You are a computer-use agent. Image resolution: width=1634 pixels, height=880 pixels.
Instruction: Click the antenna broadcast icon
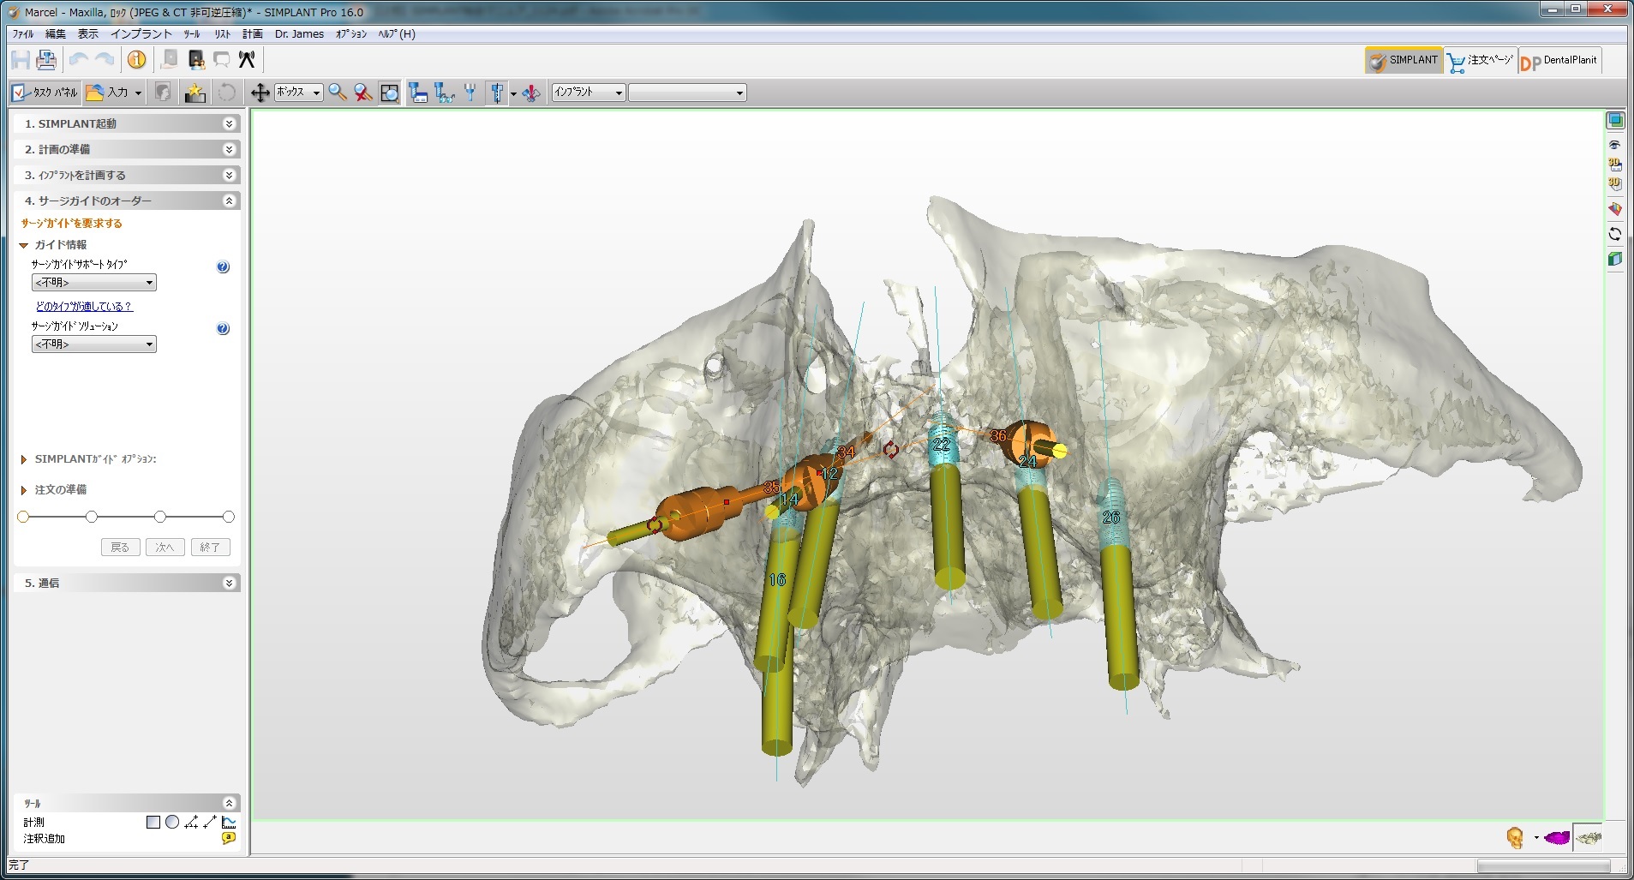click(248, 60)
